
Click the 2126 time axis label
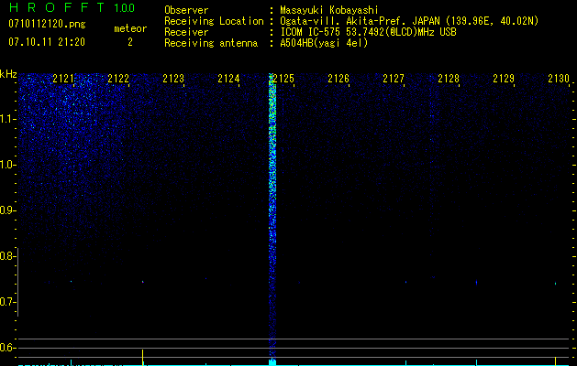(x=338, y=79)
